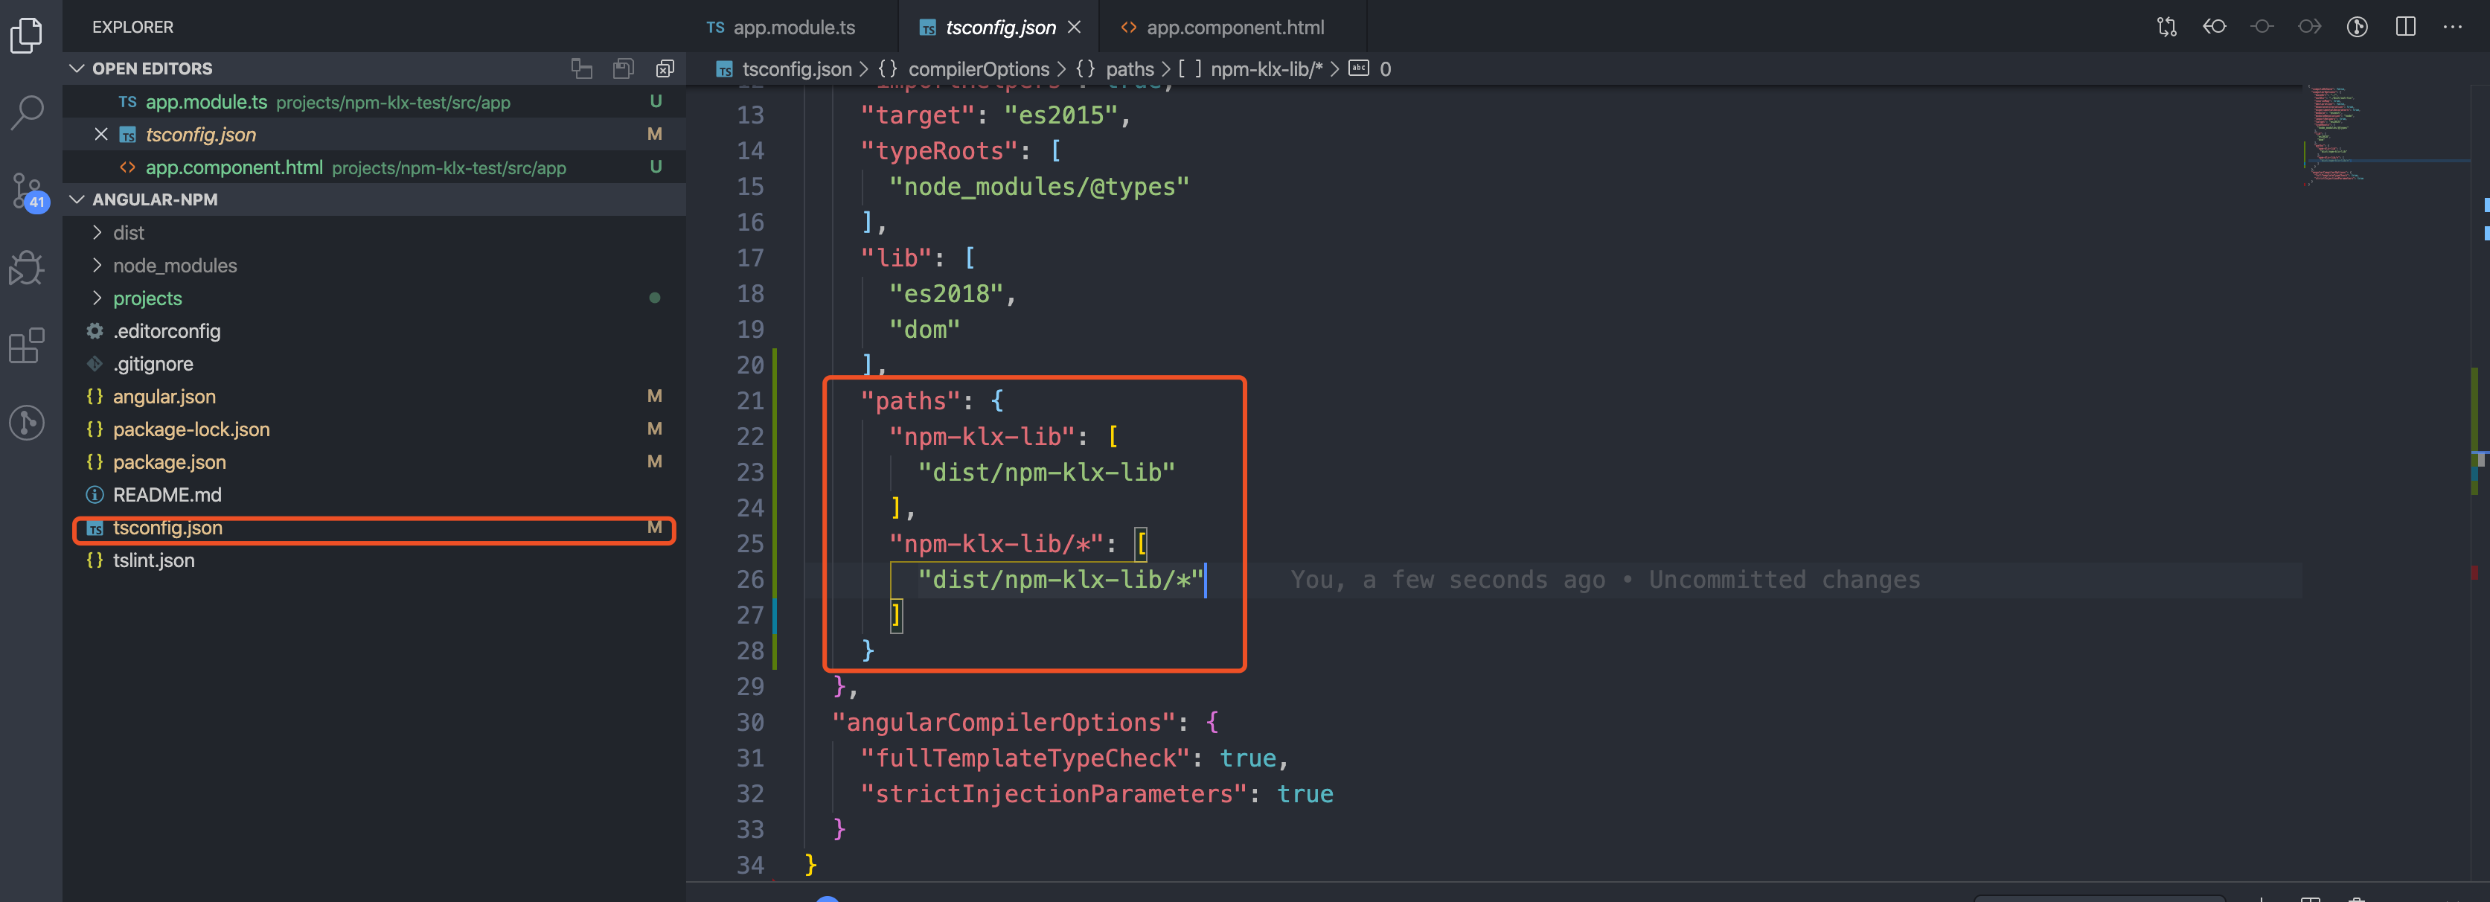Switch to the app.module.ts tab
Viewport: 2490px width, 902px height.
pyautogui.click(x=792, y=27)
